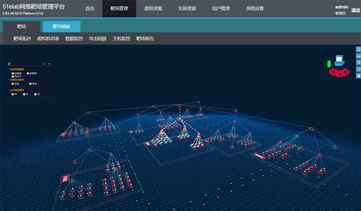Click the blue leaf logo in filter panel
361x211 pixels.
(9, 64)
